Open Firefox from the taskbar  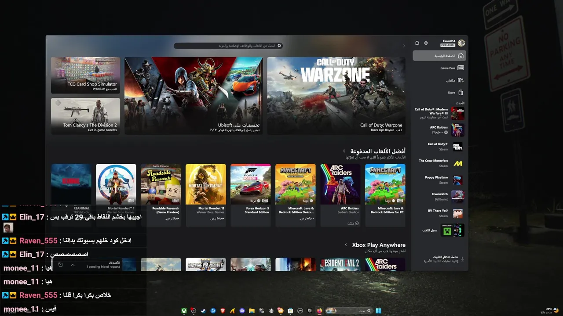[319, 311]
